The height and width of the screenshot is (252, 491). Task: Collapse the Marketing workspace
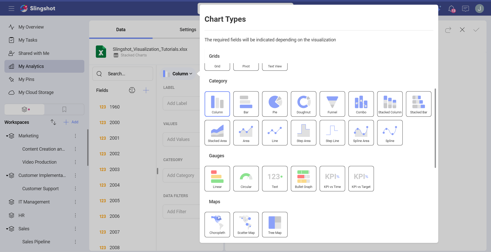(x=7, y=136)
